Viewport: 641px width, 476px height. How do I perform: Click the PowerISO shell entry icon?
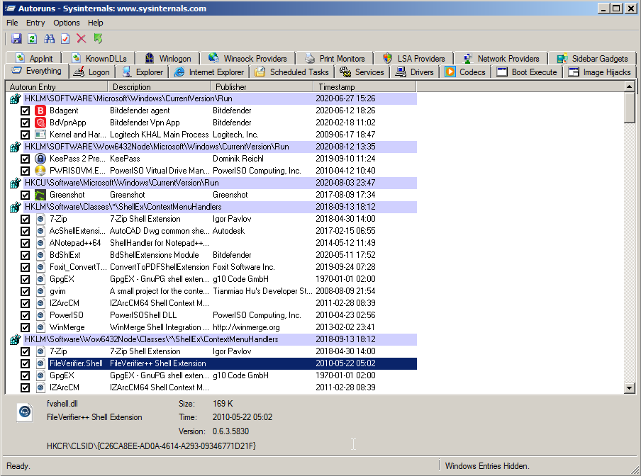(x=40, y=316)
